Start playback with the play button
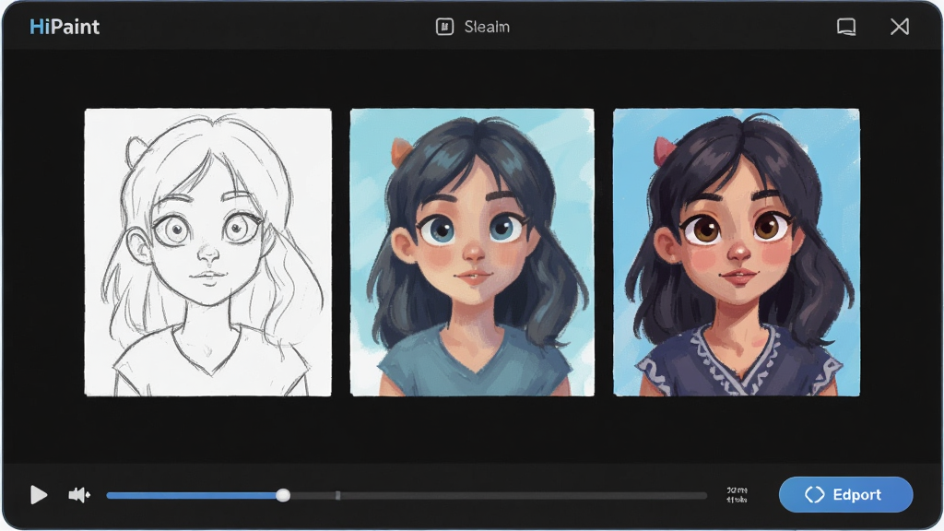This screenshot has width=944, height=531. [x=39, y=495]
